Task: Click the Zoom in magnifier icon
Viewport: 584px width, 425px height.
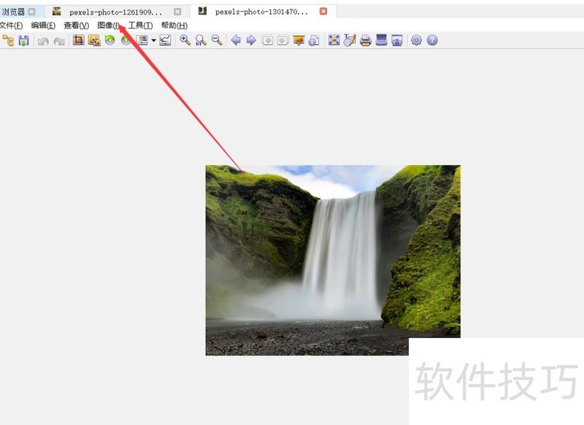Action: (x=185, y=40)
